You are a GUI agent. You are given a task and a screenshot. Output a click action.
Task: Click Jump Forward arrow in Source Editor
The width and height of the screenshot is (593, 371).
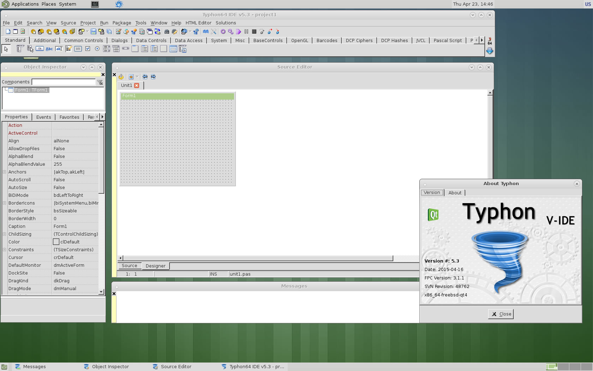[x=153, y=77]
